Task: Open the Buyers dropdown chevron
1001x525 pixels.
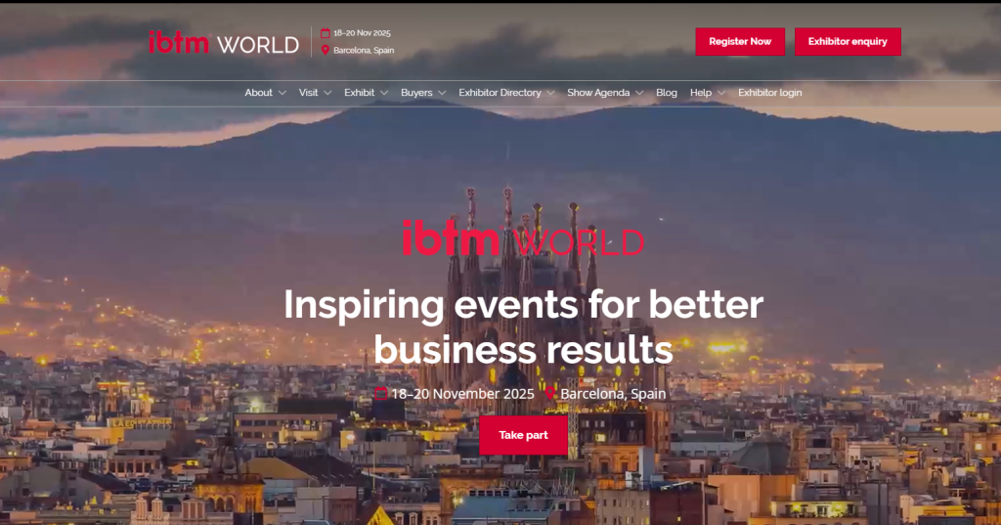Action: [x=442, y=93]
